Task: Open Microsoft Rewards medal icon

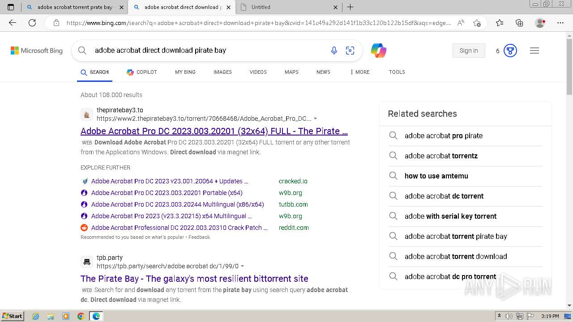Action: pos(510,51)
